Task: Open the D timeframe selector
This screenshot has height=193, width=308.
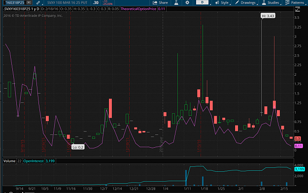Action: point(203,2)
